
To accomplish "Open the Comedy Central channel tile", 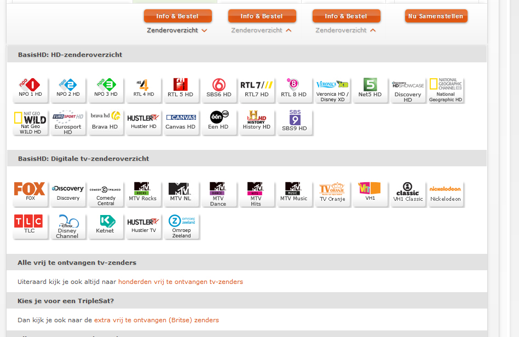I will 106,194.
